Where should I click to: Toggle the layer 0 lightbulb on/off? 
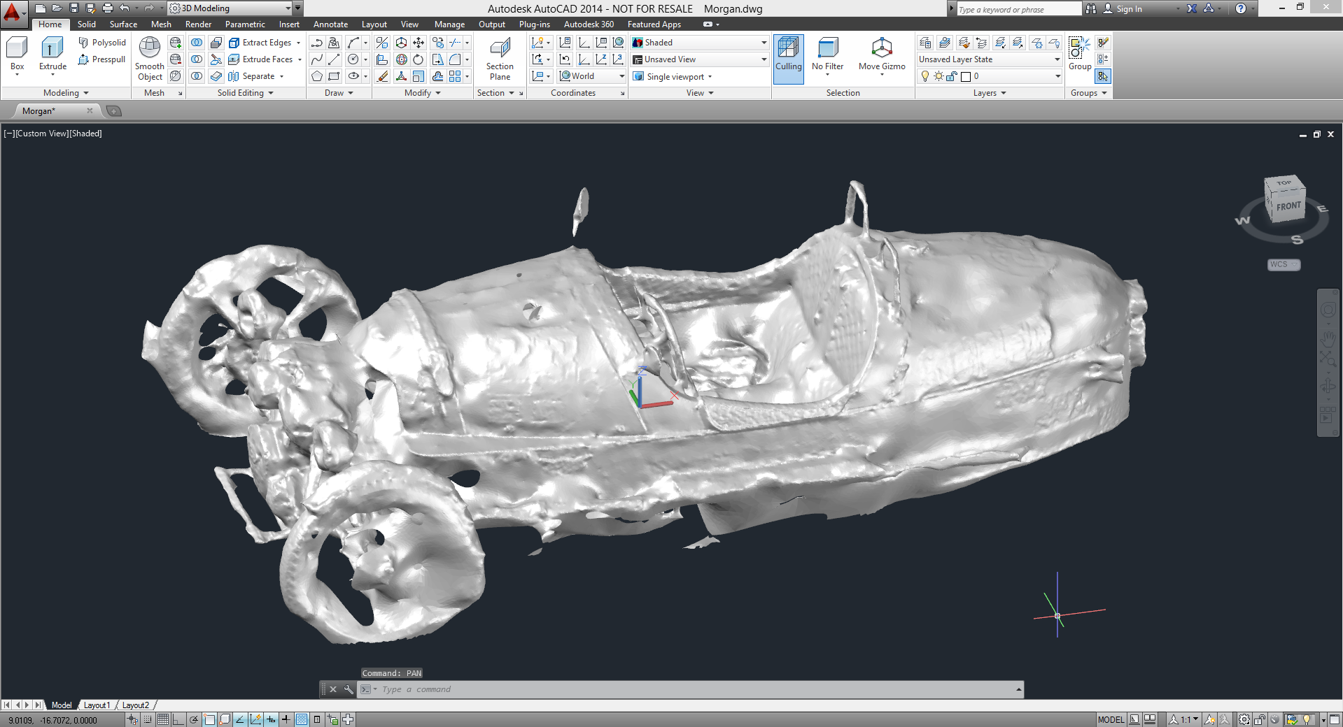point(925,76)
